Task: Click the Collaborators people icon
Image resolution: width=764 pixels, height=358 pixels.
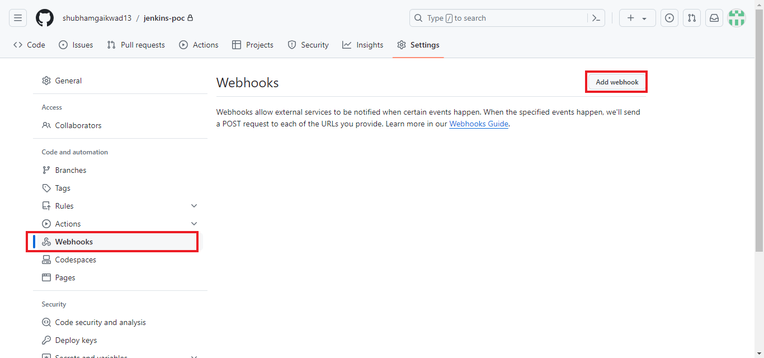Action: click(x=46, y=125)
